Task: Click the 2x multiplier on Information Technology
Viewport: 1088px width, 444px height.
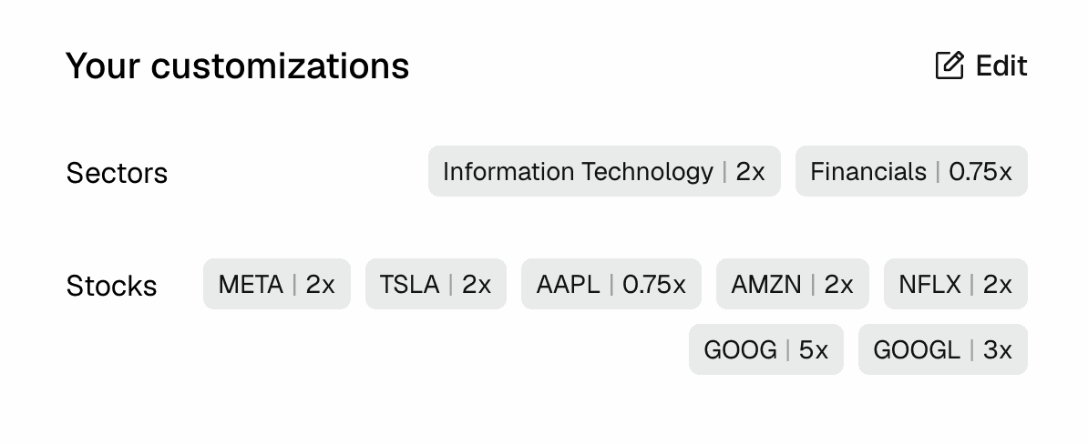Action: click(x=751, y=171)
